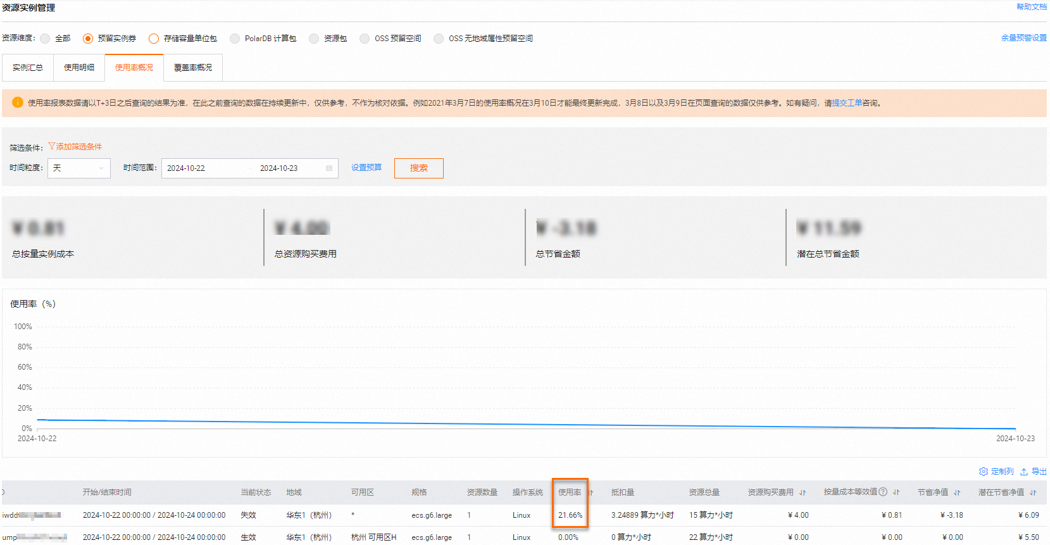Click the 抵扣量 column header

click(623, 492)
